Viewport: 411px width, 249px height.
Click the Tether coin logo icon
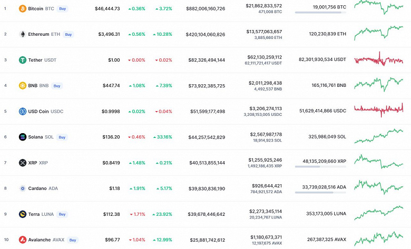[23, 60]
